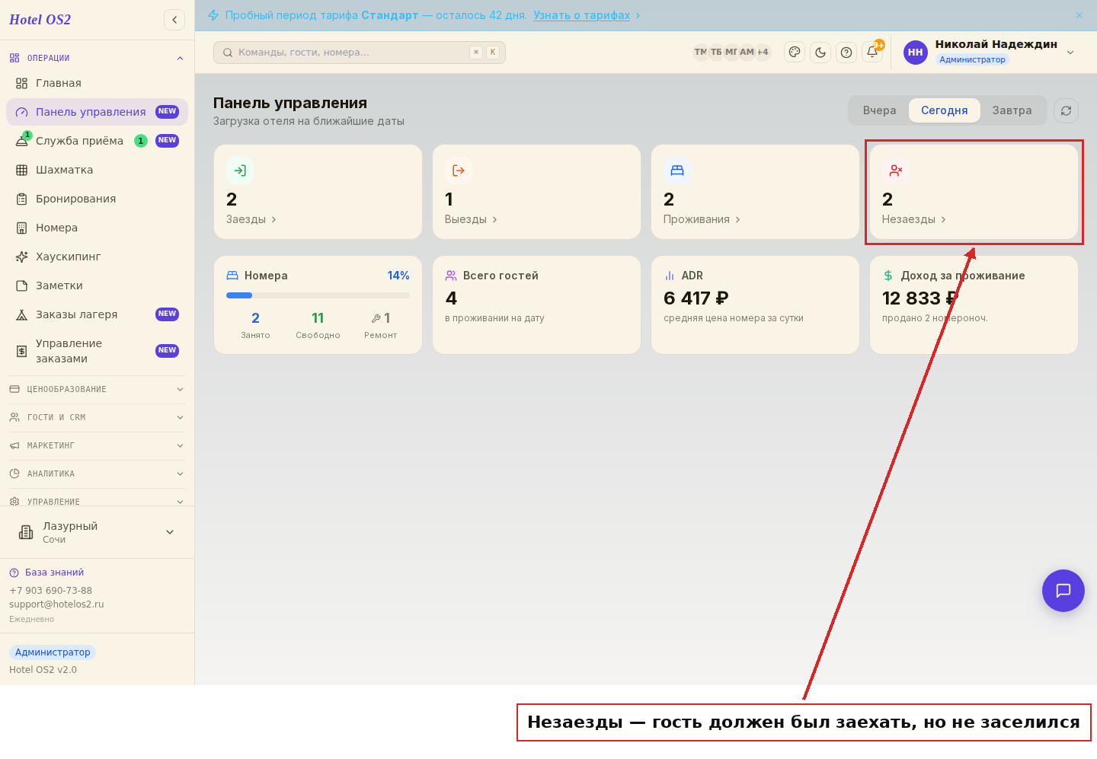Click the rooms occupancy progress bar
This screenshot has height=759, width=1097.
tap(318, 295)
